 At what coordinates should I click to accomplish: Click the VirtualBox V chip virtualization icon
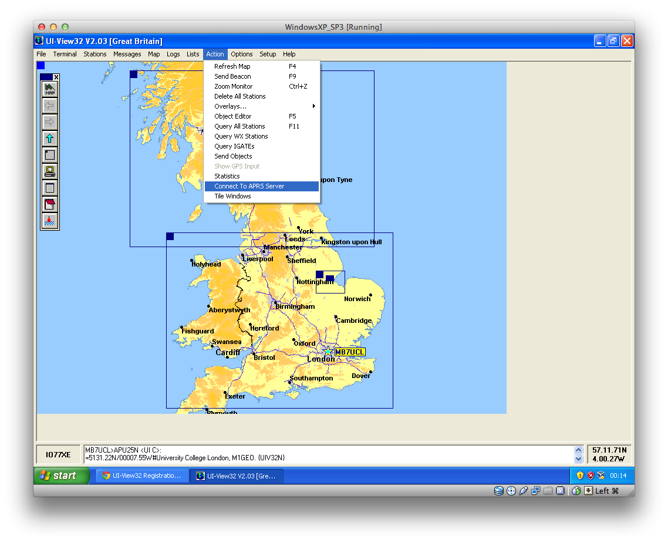[560, 491]
